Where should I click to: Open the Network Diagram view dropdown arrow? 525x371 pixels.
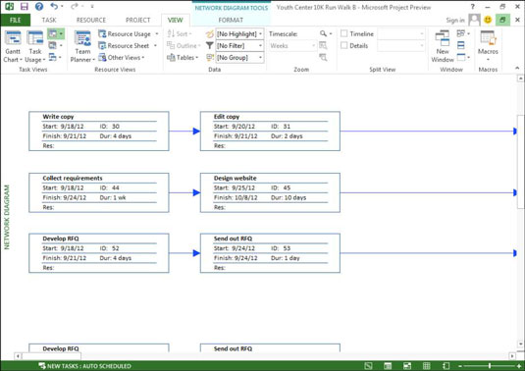click(x=61, y=33)
